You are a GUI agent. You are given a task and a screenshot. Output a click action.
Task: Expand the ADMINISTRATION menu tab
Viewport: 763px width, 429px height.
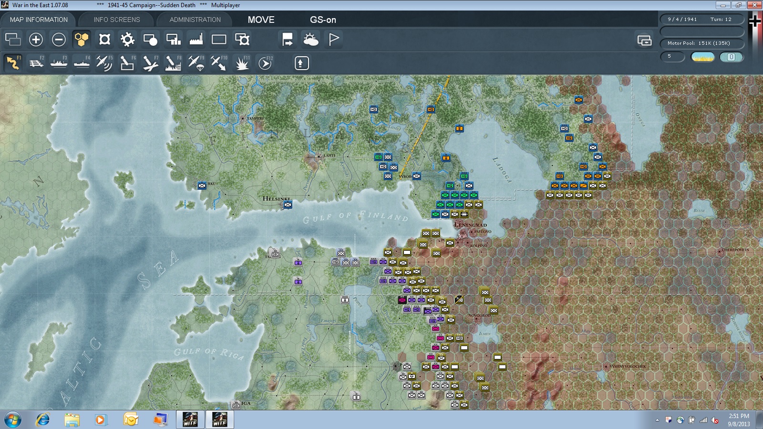coord(195,20)
